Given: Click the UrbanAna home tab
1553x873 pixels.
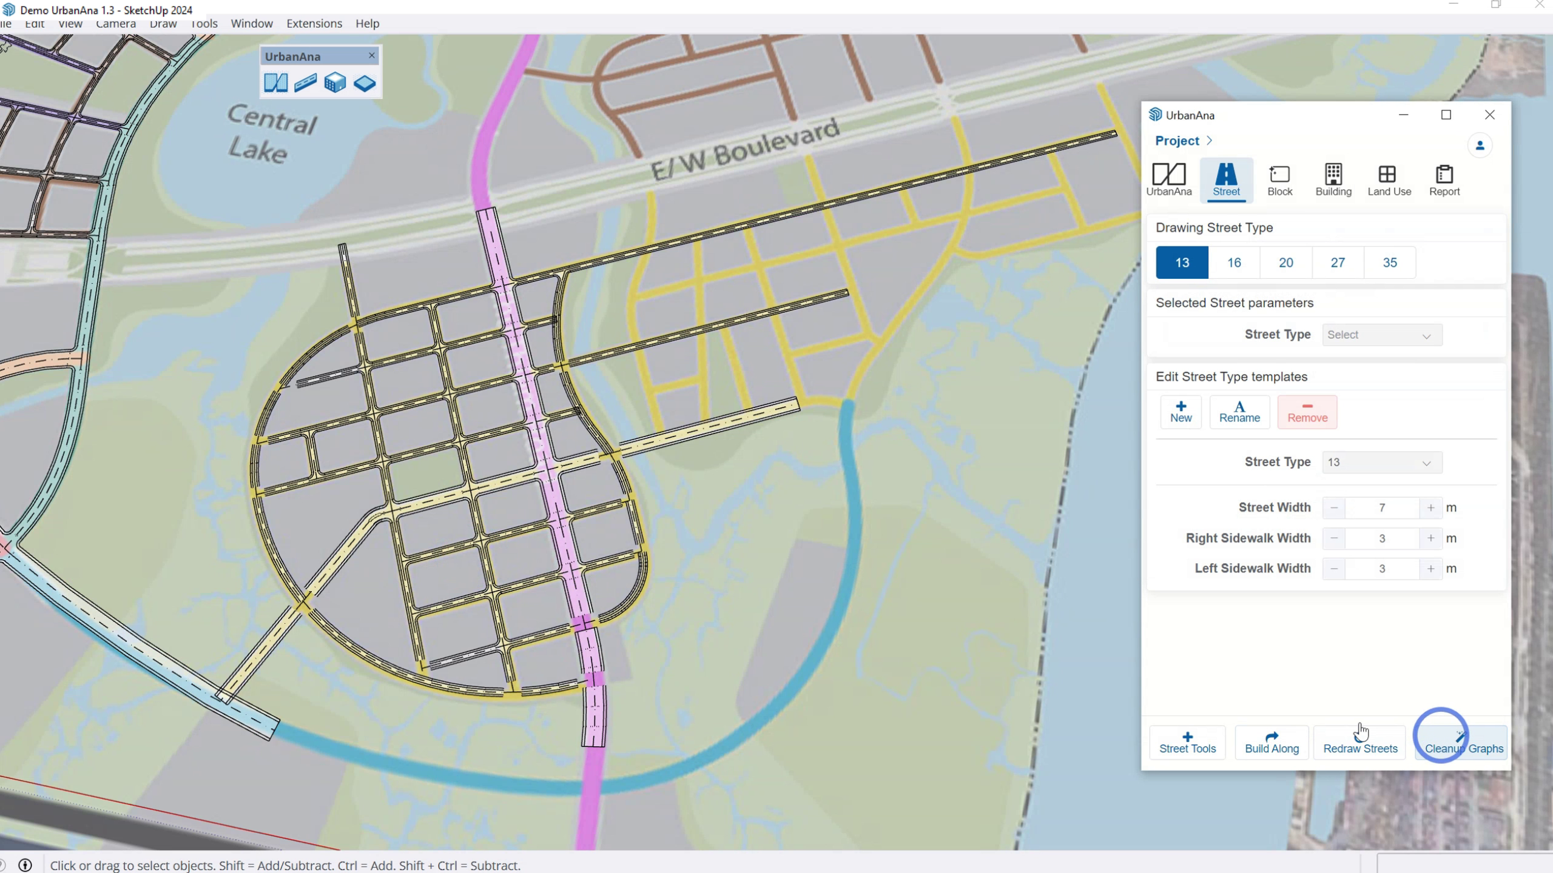Looking at the screenshot, I should click(1170, 179).
